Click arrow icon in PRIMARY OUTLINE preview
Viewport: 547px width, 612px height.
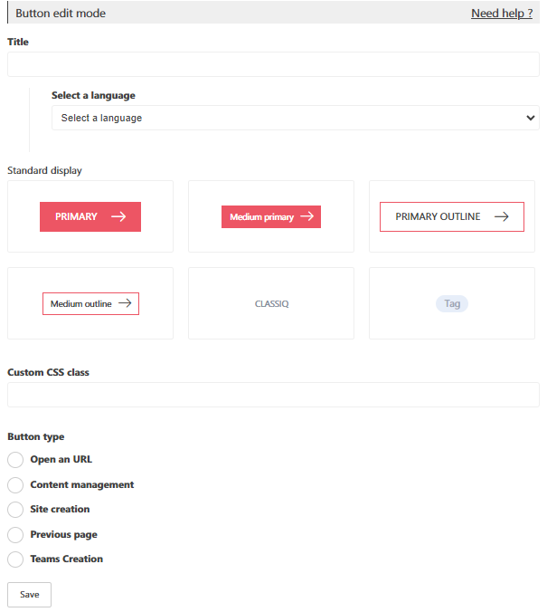pos(502,216)
